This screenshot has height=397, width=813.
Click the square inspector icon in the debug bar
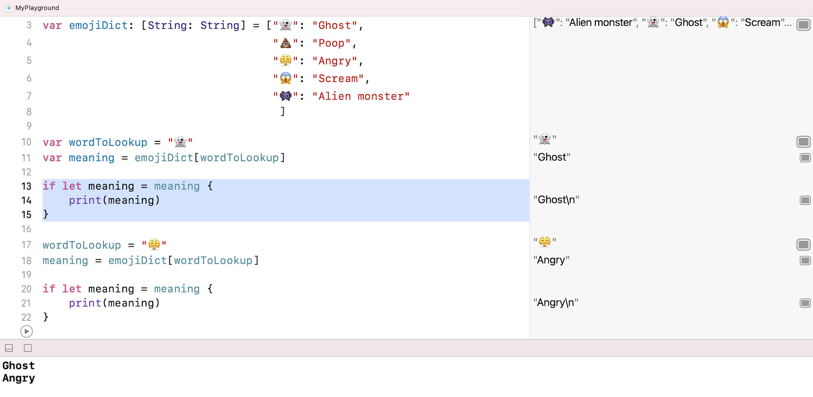(x=28, y=348)
